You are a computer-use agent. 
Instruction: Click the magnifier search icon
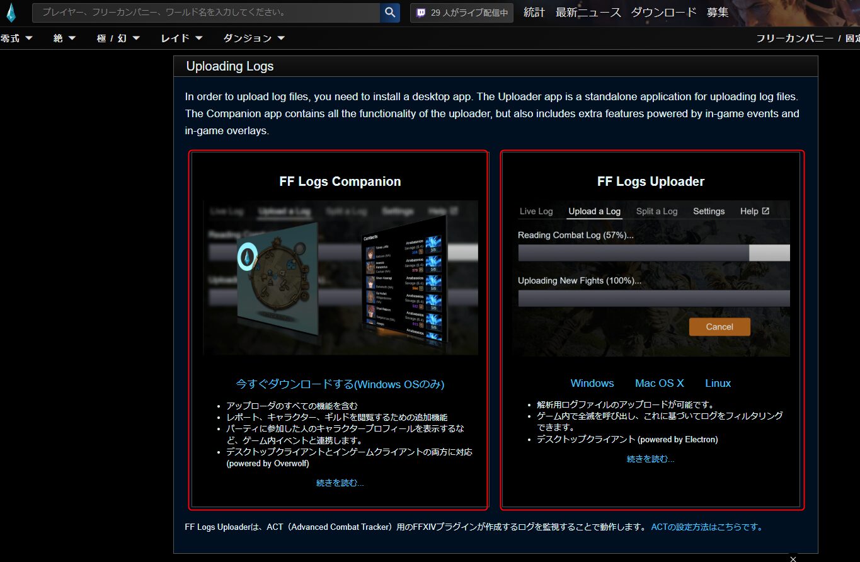(x=389, y=12)
